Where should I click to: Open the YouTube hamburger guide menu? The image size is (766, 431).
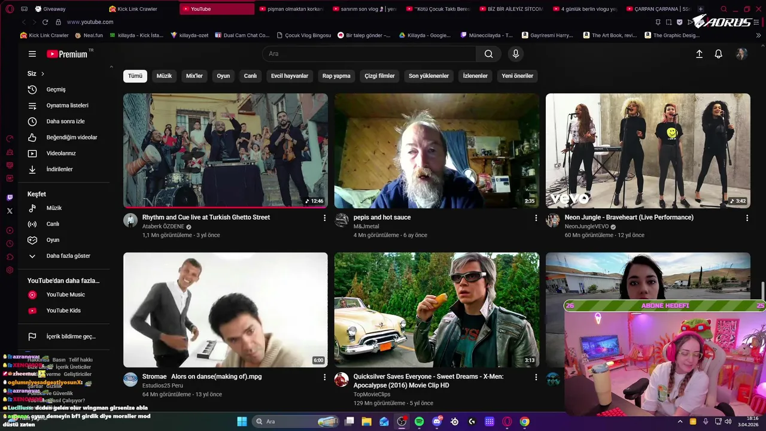[x=32, y=54]
